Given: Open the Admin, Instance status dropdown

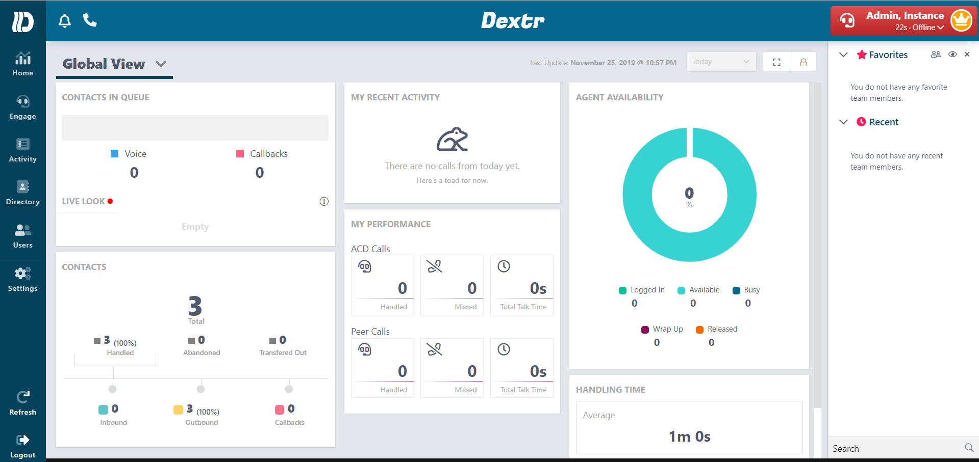Looking at the screenshot, I should [x=905, y=21].
